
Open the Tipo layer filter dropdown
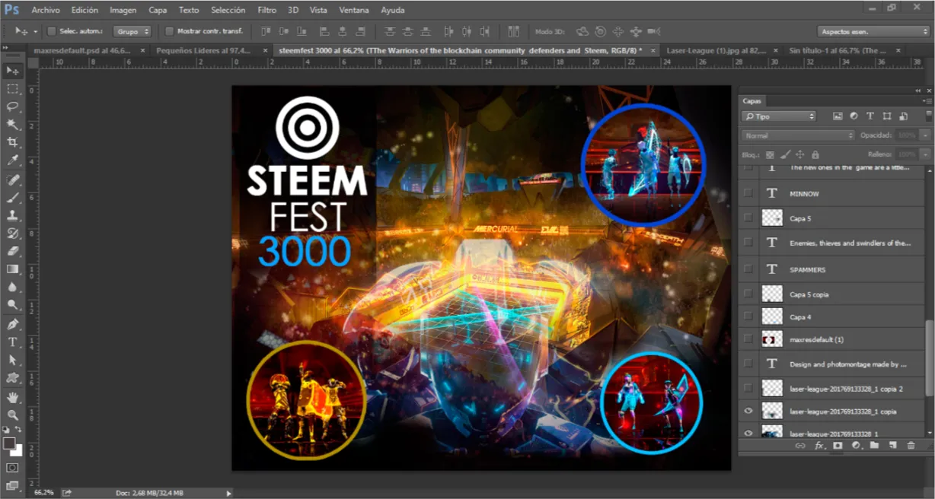[779, 116]
